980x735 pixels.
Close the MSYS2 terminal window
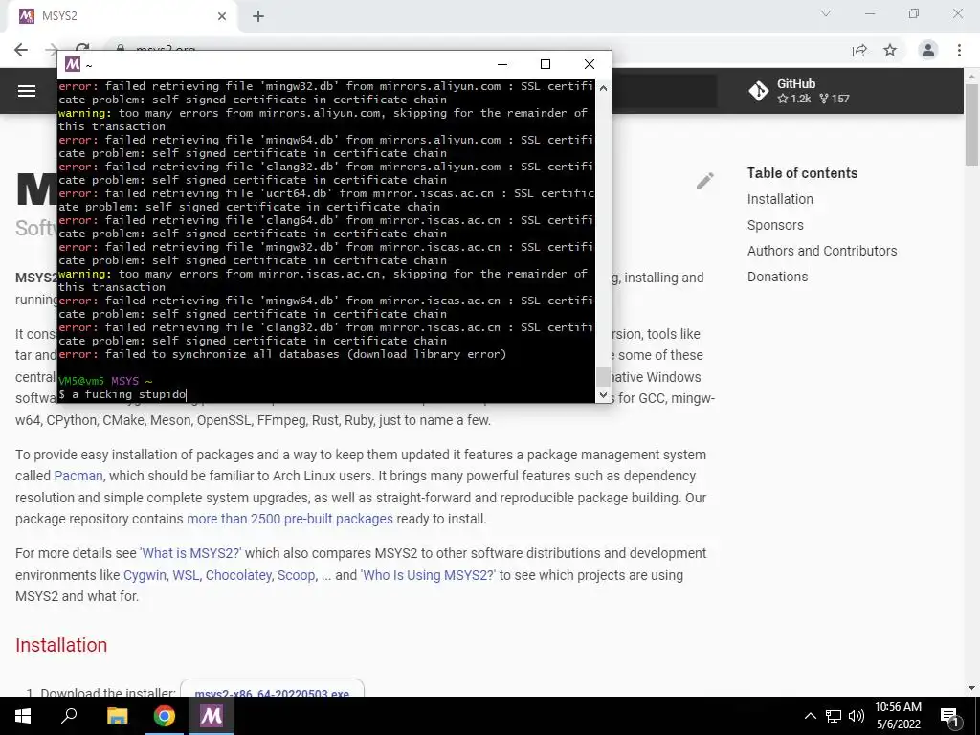coord(589,64)
